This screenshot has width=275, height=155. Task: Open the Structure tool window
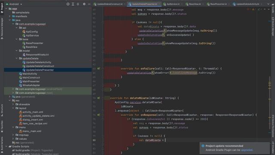click(2, 110)
